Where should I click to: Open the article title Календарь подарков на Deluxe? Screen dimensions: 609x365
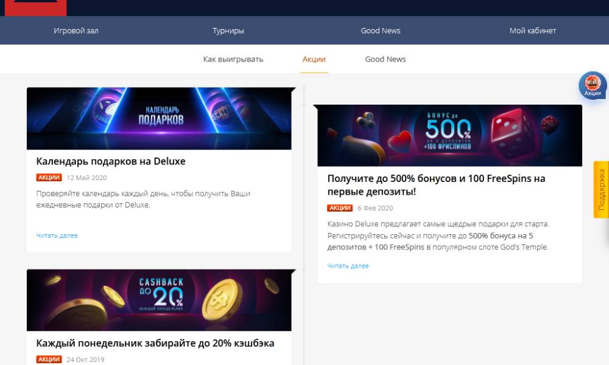111,161
